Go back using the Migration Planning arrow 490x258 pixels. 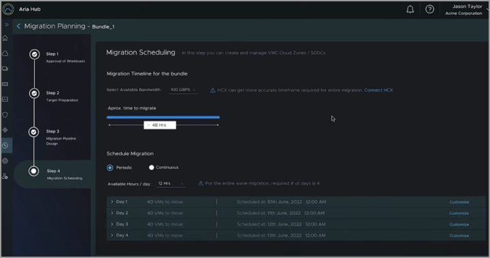point(18,27)
